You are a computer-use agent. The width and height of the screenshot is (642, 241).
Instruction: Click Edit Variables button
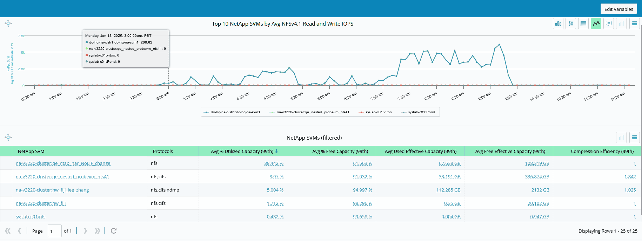click(x=618, y=9)
